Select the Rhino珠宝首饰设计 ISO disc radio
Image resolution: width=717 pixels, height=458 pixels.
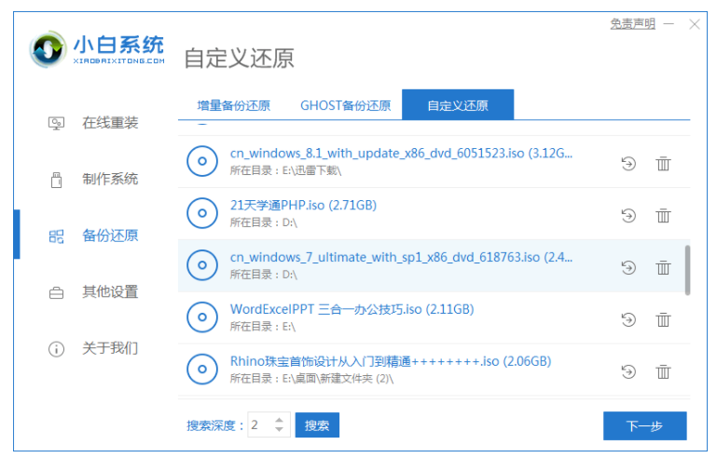[x=201, y=370]
